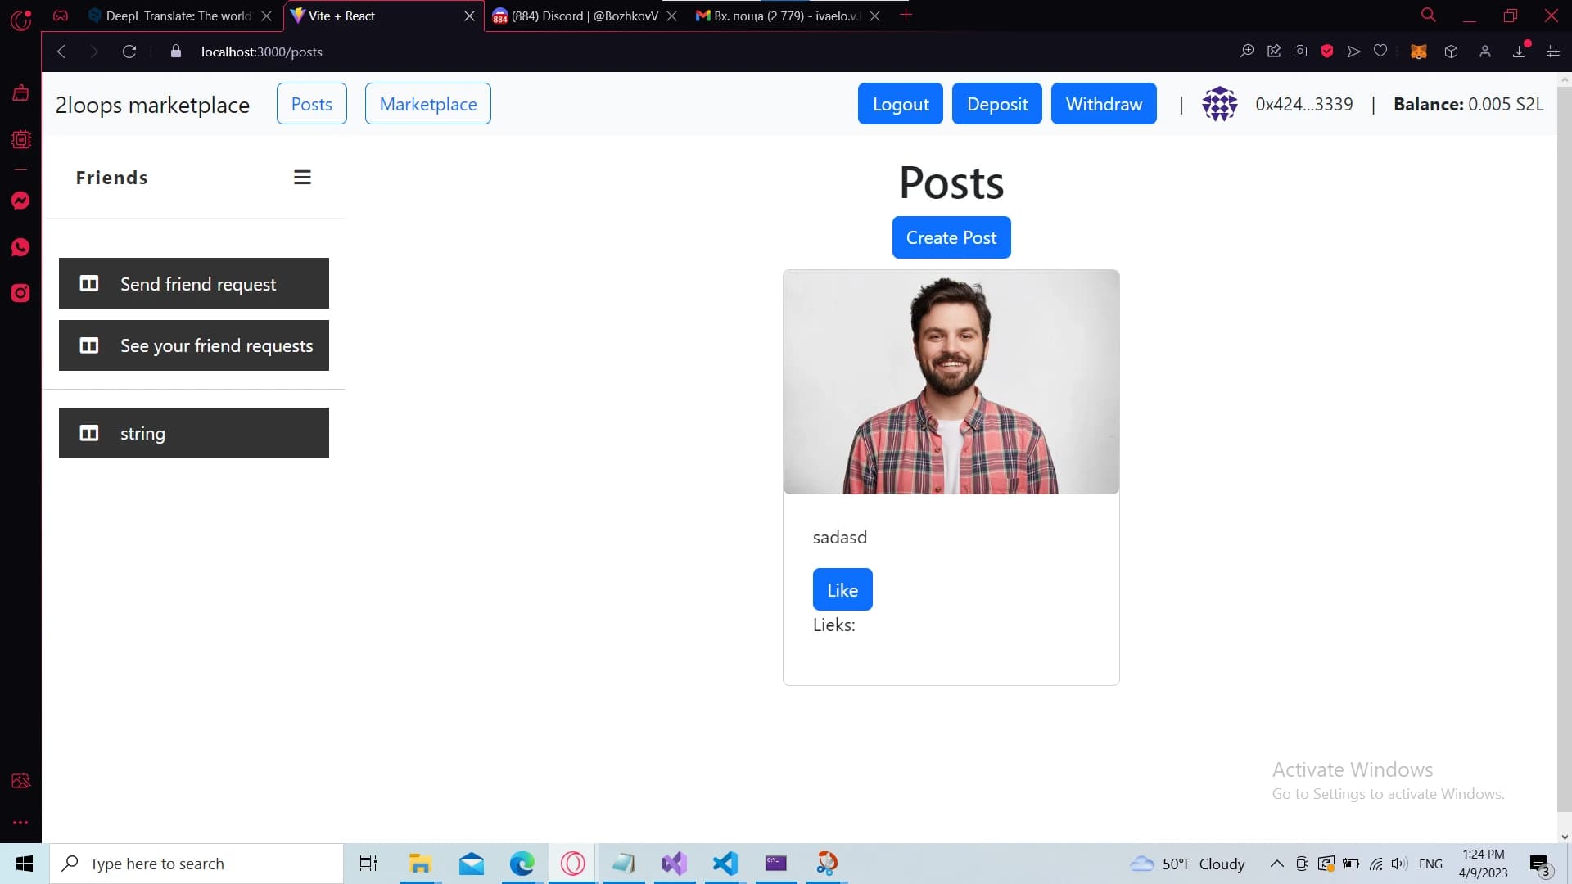Open MetaMask fox extension
Screen dimensions: 1572x884
[1419, 52]
